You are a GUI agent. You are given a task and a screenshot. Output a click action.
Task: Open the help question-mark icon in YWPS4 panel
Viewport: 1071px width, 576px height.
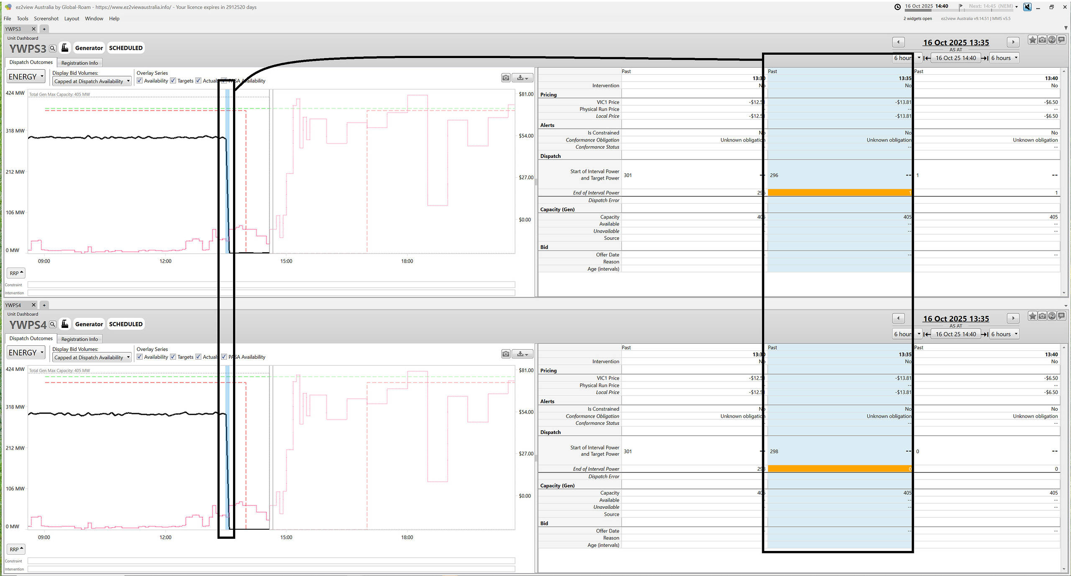click(1052, 316)
